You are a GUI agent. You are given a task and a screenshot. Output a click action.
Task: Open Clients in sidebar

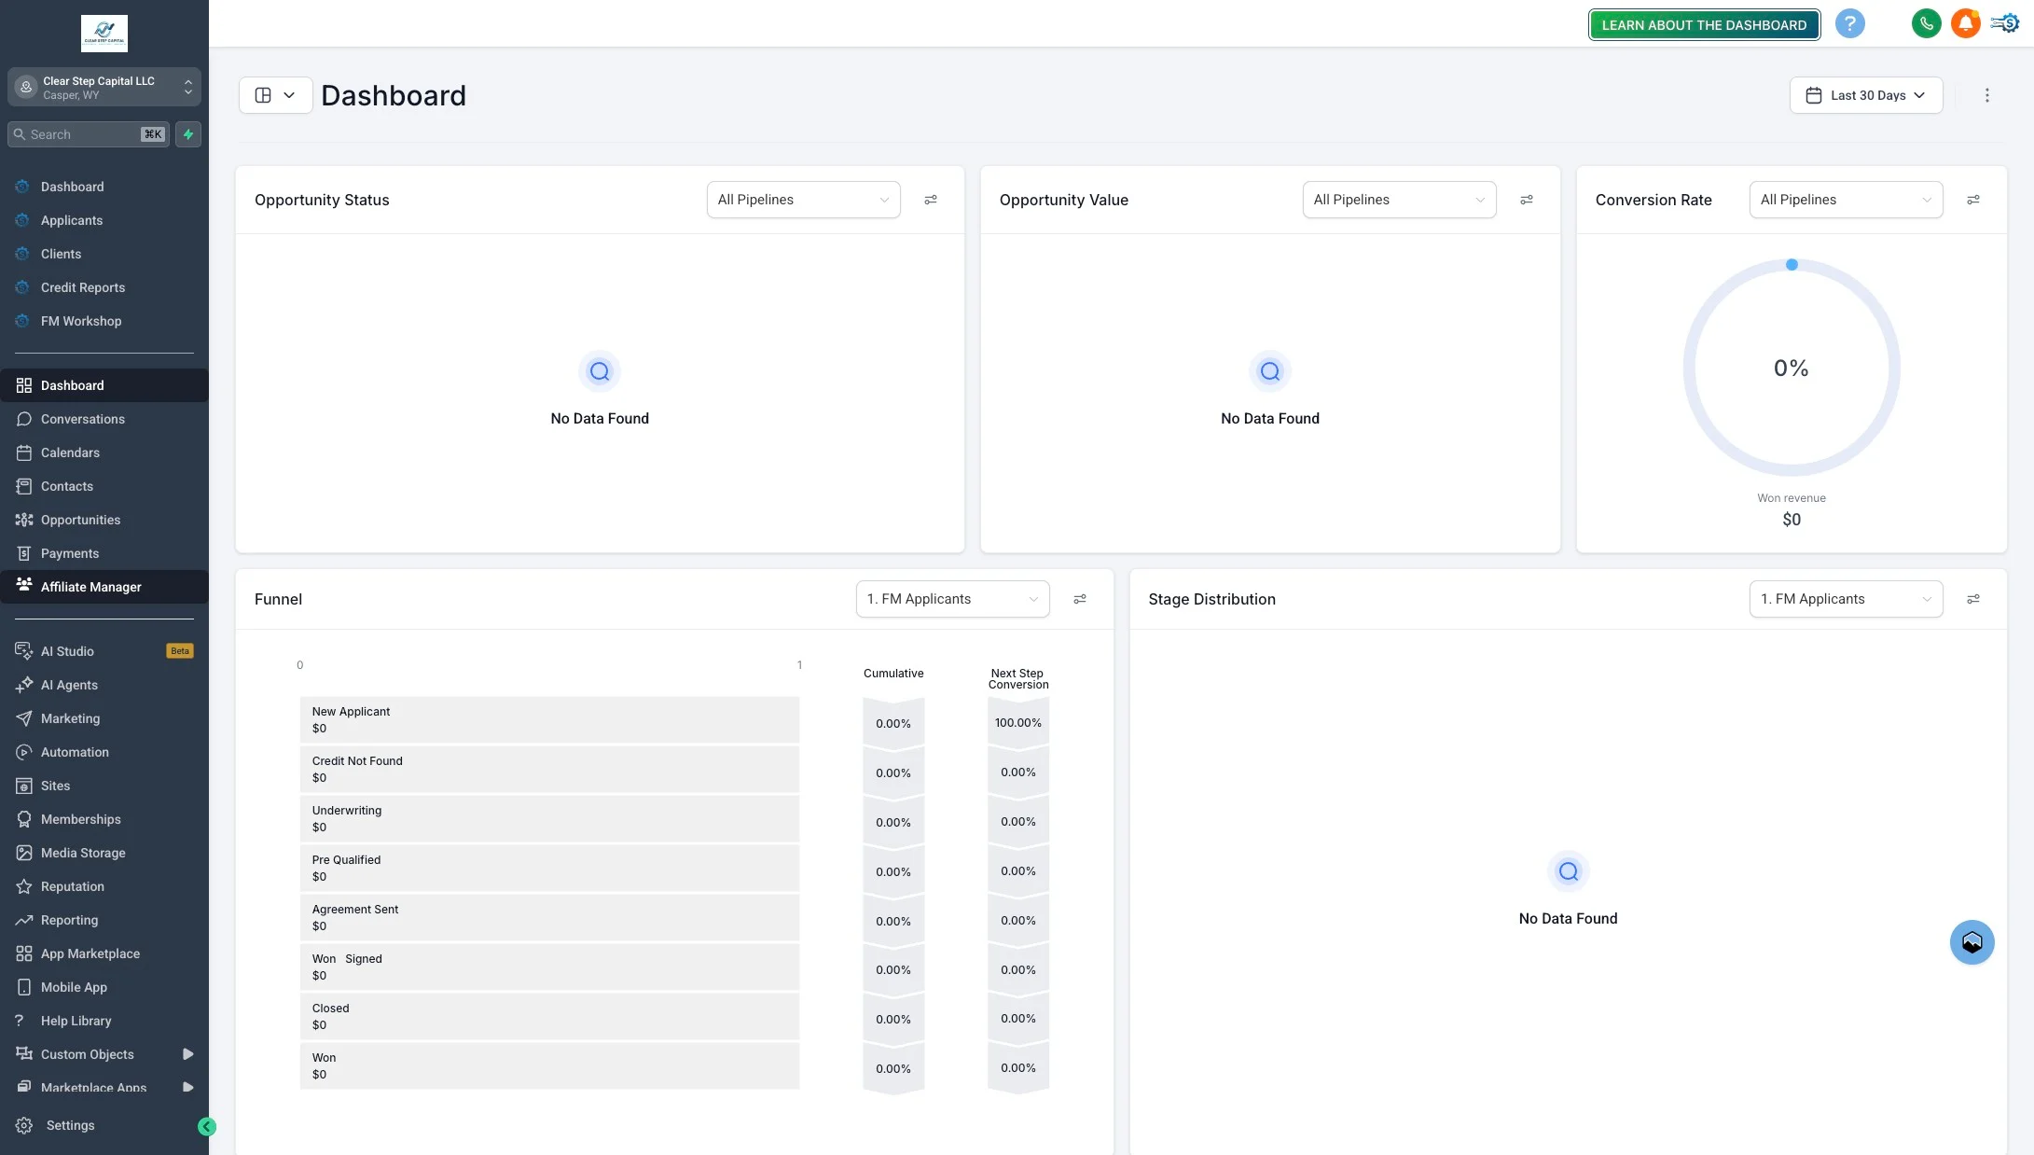click(x=104, y=254)
